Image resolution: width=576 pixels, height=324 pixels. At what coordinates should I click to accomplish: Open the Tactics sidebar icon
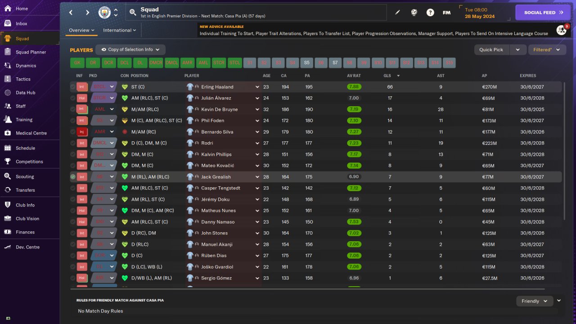pos(8,79)
